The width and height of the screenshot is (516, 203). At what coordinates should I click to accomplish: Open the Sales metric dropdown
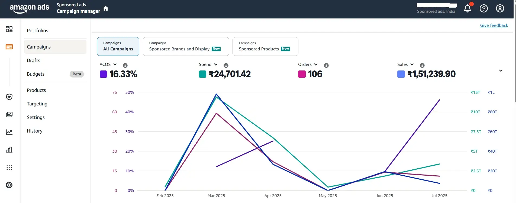pyautogui.click(x=412, y=65)
